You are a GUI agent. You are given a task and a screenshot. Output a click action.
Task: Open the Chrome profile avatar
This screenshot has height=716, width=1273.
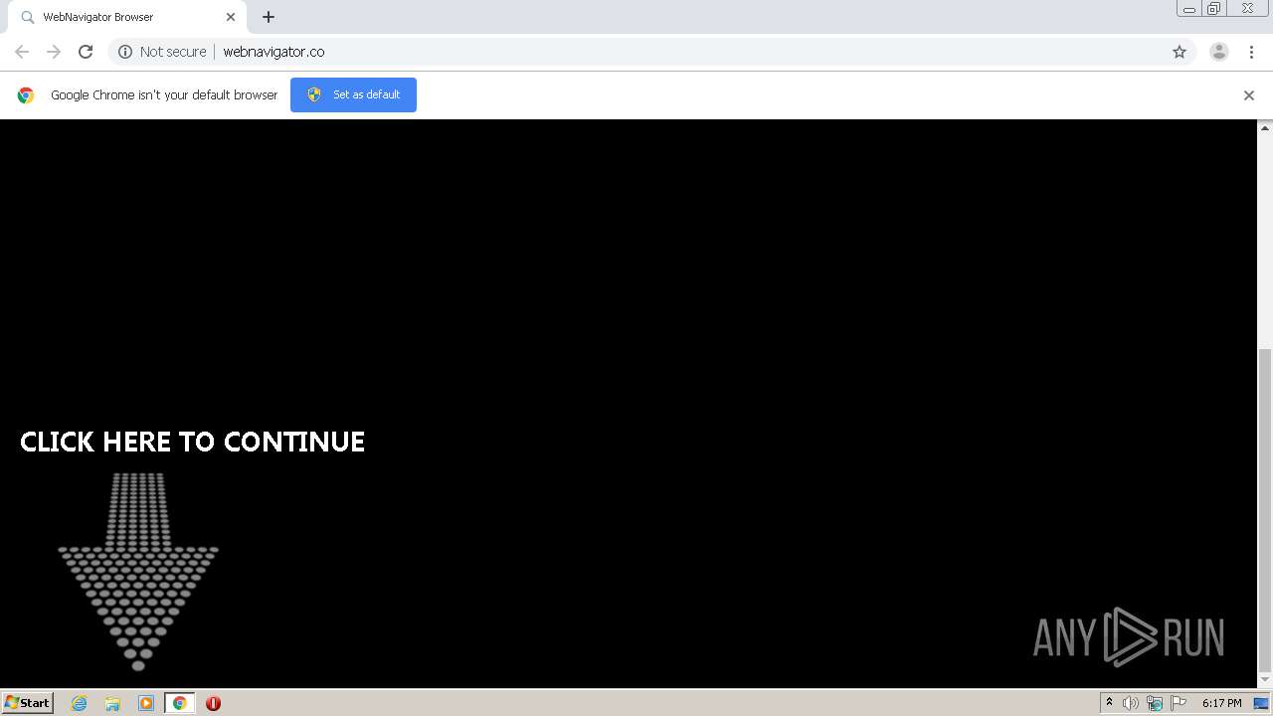tap(1219, 52)
